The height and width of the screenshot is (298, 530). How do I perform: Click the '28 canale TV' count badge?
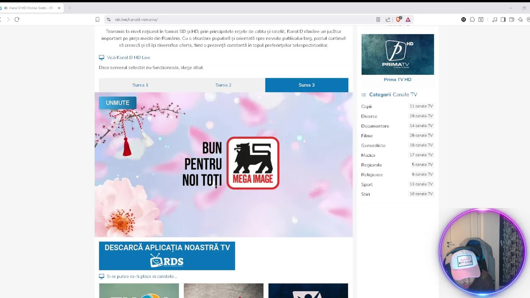421,135
